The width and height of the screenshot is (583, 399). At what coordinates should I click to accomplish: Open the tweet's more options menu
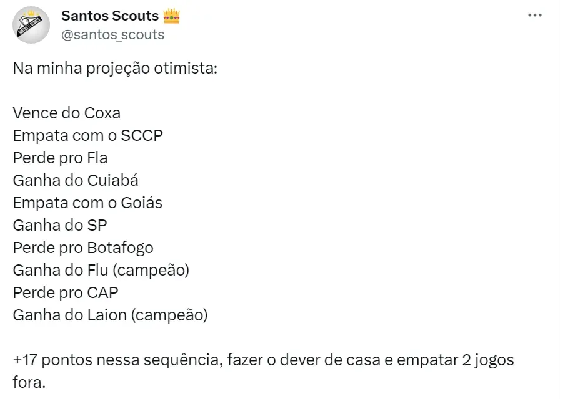click(534, 16)
